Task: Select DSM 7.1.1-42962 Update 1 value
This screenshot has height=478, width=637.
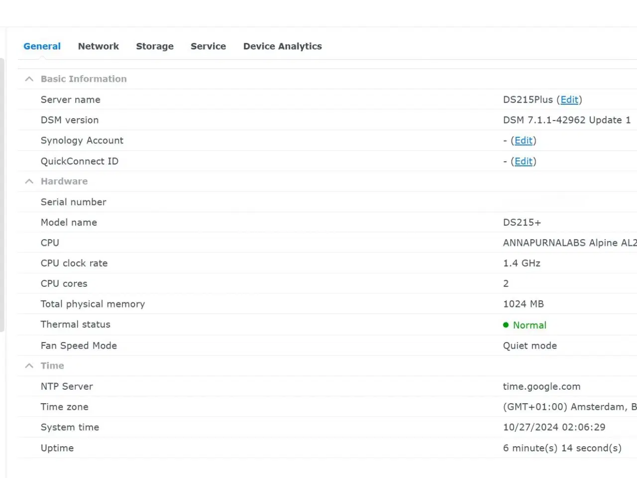Action: (x=567, y=120)
